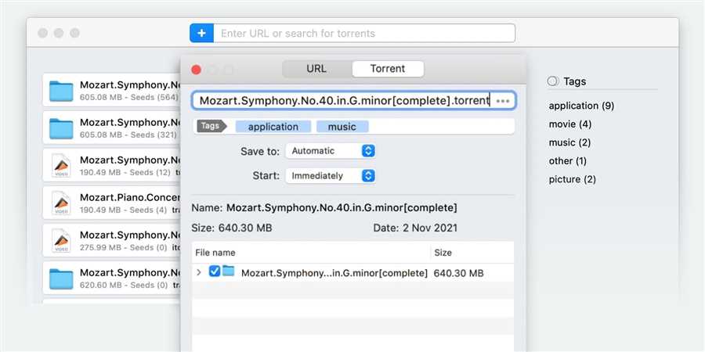Click the blue plus add-torrent button
Screen dimensions: 705x352
click(x=201, y=33)
